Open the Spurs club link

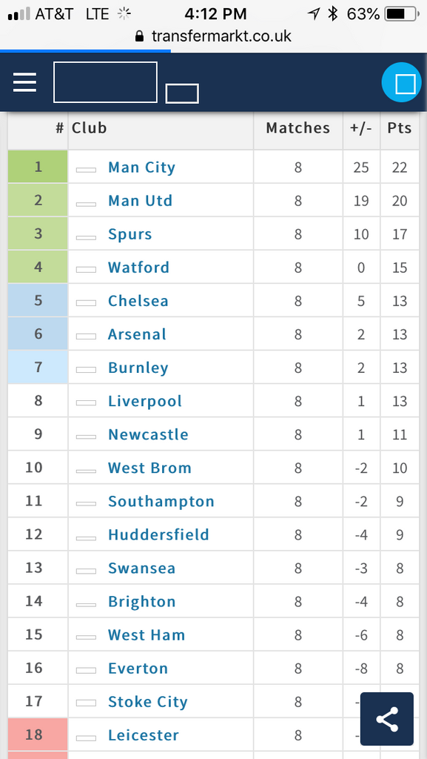click(130, 234)
